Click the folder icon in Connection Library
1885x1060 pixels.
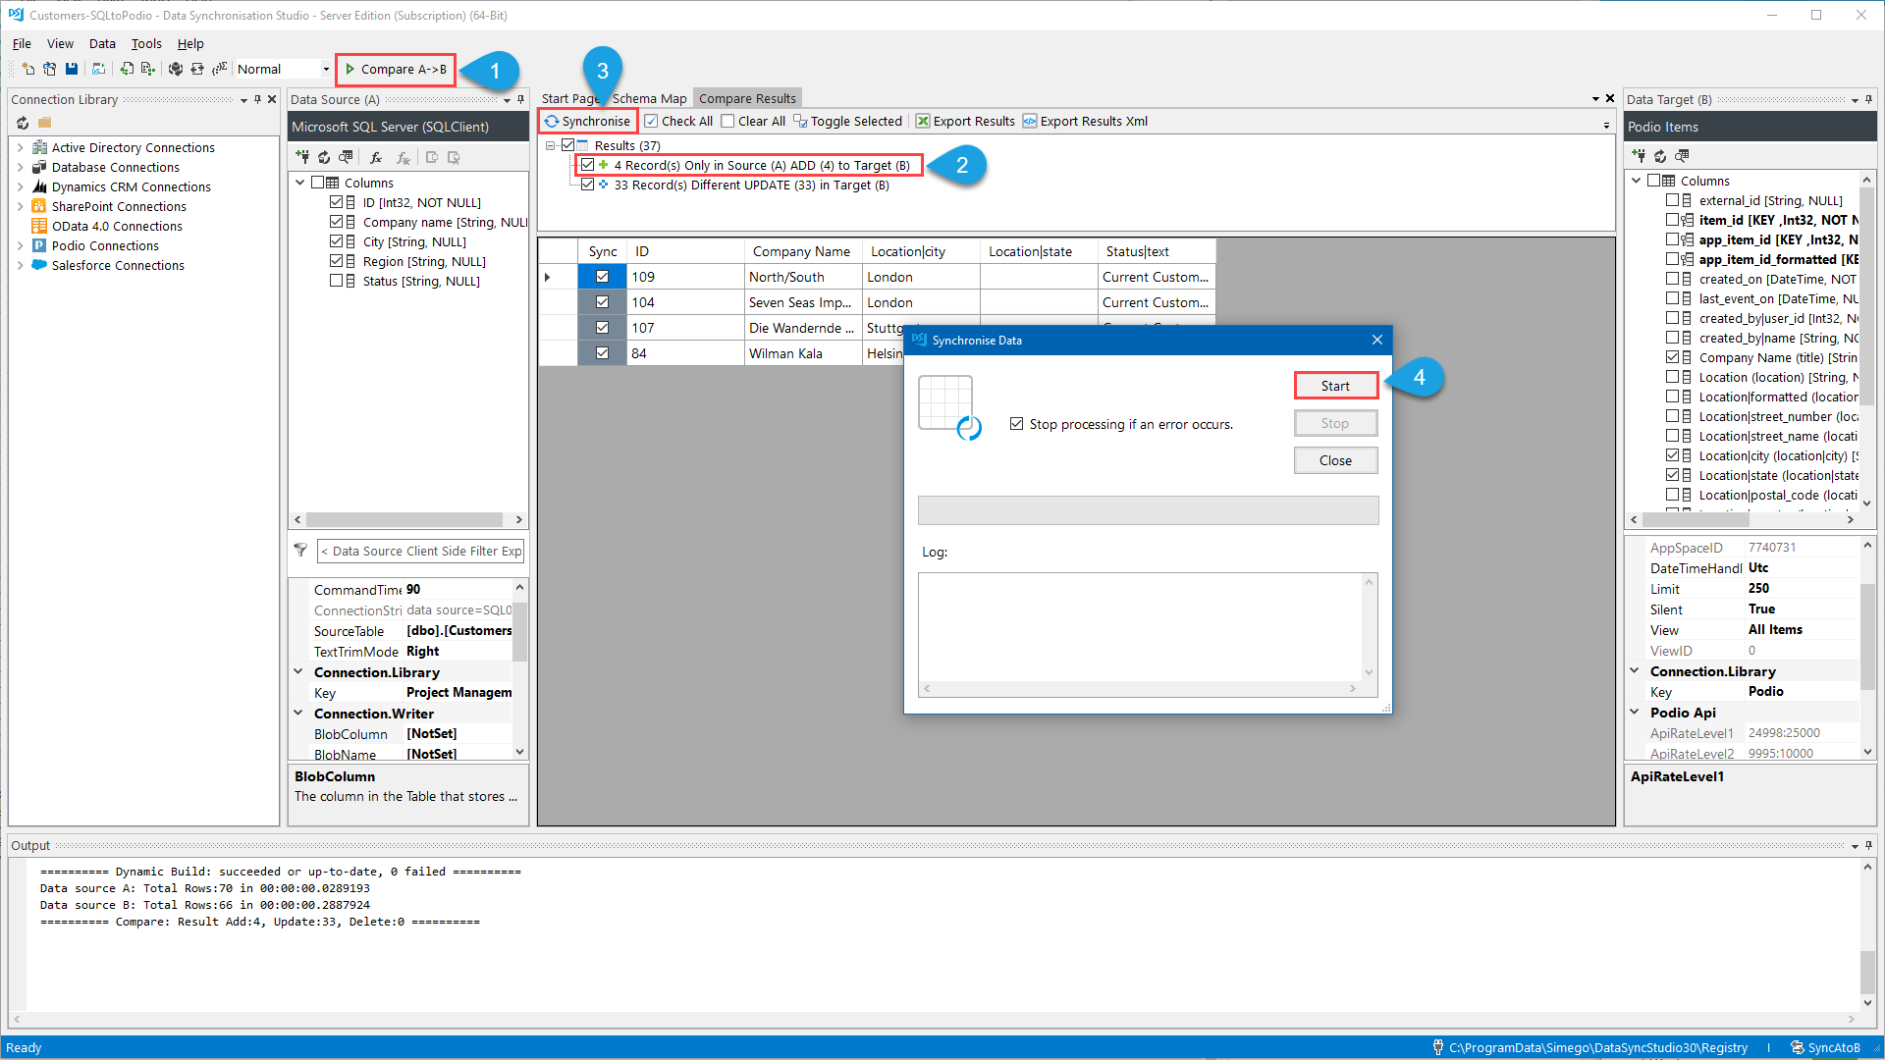pyautogui.click(x=45, y=123)
